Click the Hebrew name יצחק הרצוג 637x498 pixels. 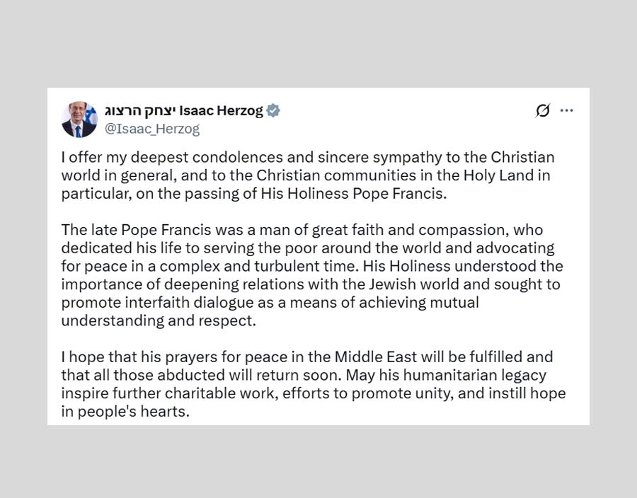(x=140, y=110)
